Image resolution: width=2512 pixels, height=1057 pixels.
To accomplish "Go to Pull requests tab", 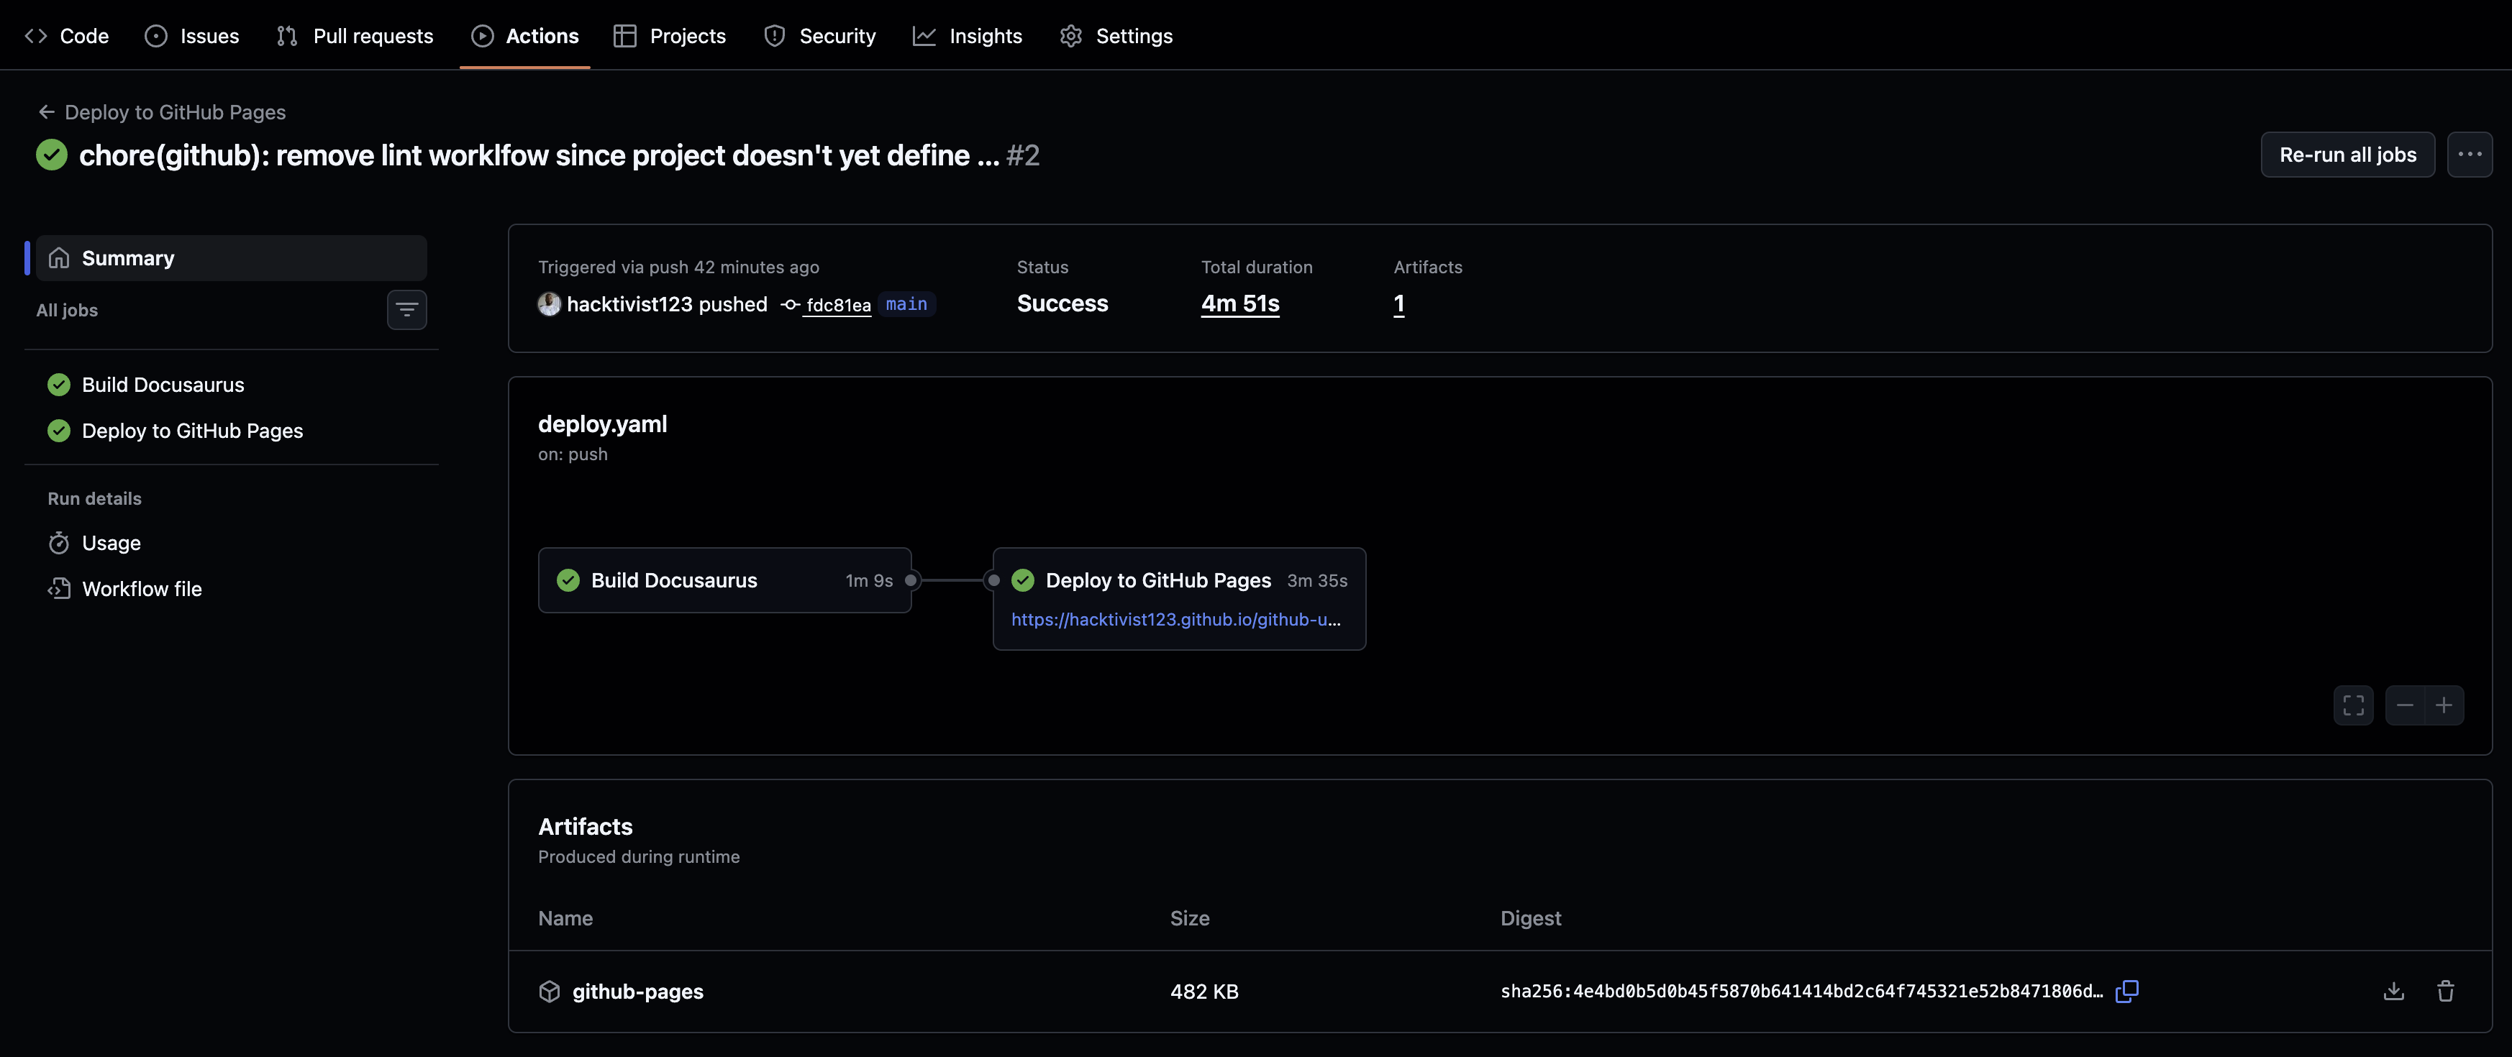I will click(x=355, y=36).
